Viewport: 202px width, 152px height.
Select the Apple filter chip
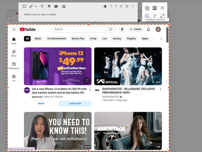pyautogui.click(x=145, y=39)
